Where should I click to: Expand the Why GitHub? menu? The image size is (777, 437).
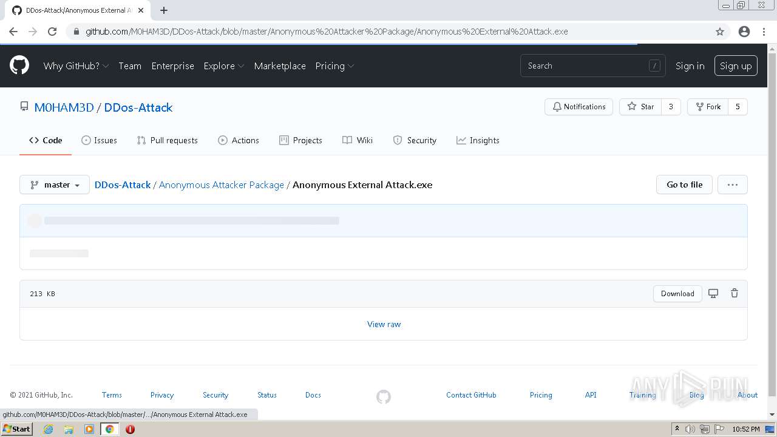click(x=76, y=66)
